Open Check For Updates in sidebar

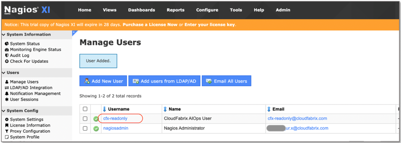(29, 61)
